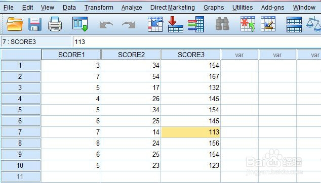Select empty SCORE1 cell in row 11
Viewport: 321px width, 183px height.
(71, 176)
